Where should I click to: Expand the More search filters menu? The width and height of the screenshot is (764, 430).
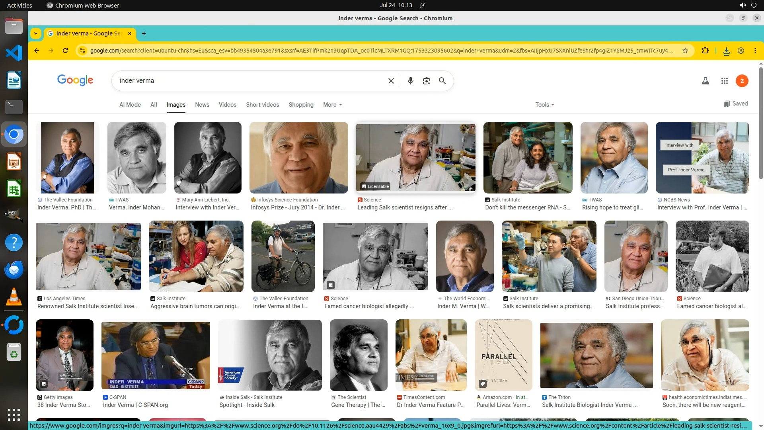click(332, 105)
